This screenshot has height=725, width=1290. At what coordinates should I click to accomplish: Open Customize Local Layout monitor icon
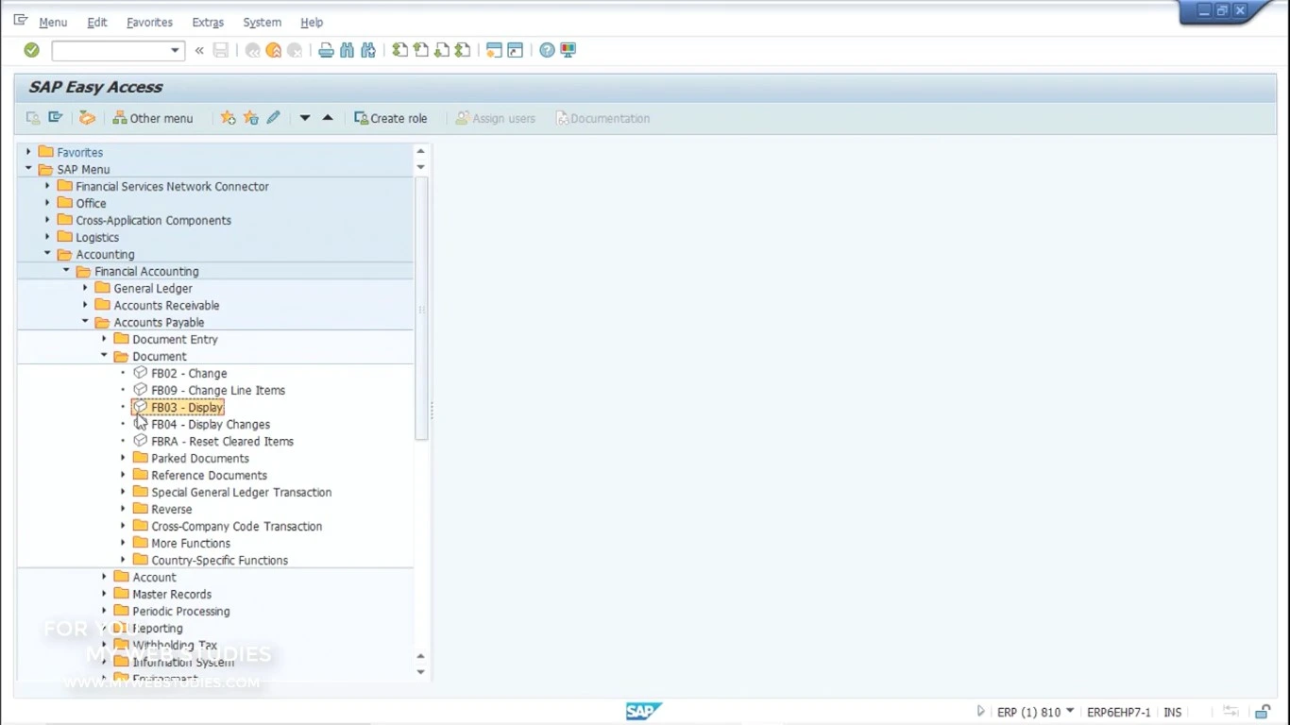click(x=569, y=50)
